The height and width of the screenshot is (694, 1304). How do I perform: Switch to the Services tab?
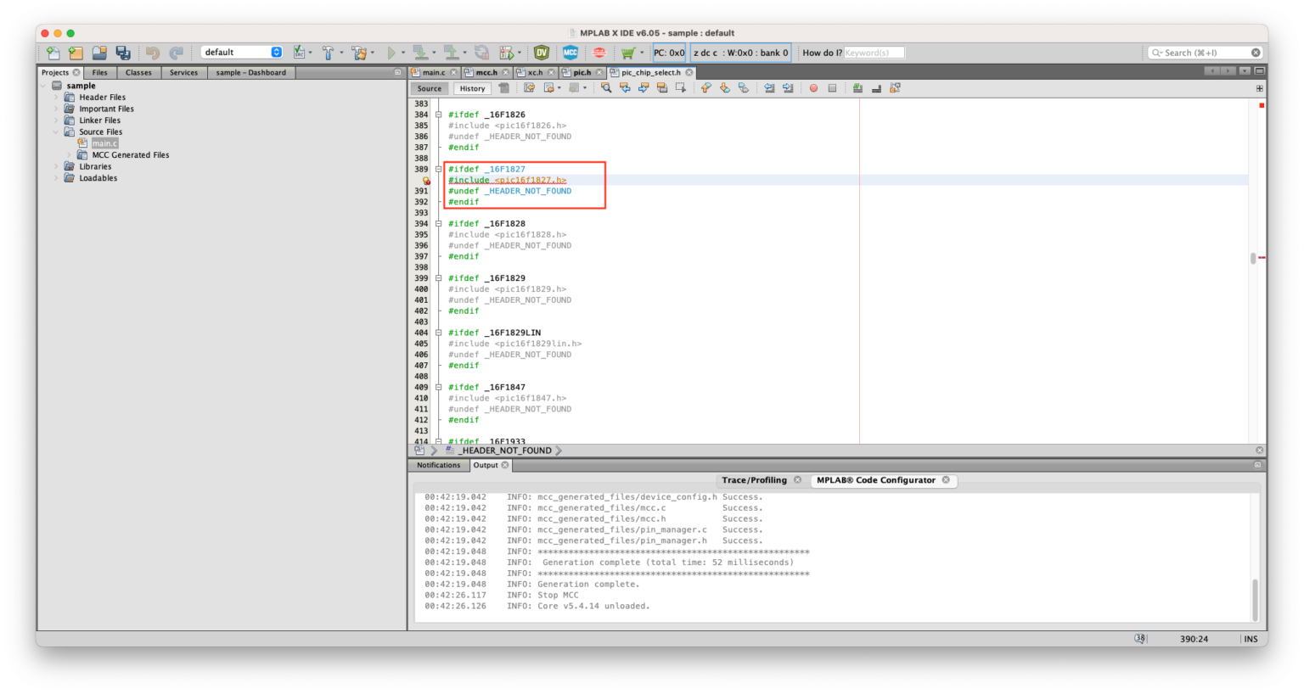click(183, 73)
